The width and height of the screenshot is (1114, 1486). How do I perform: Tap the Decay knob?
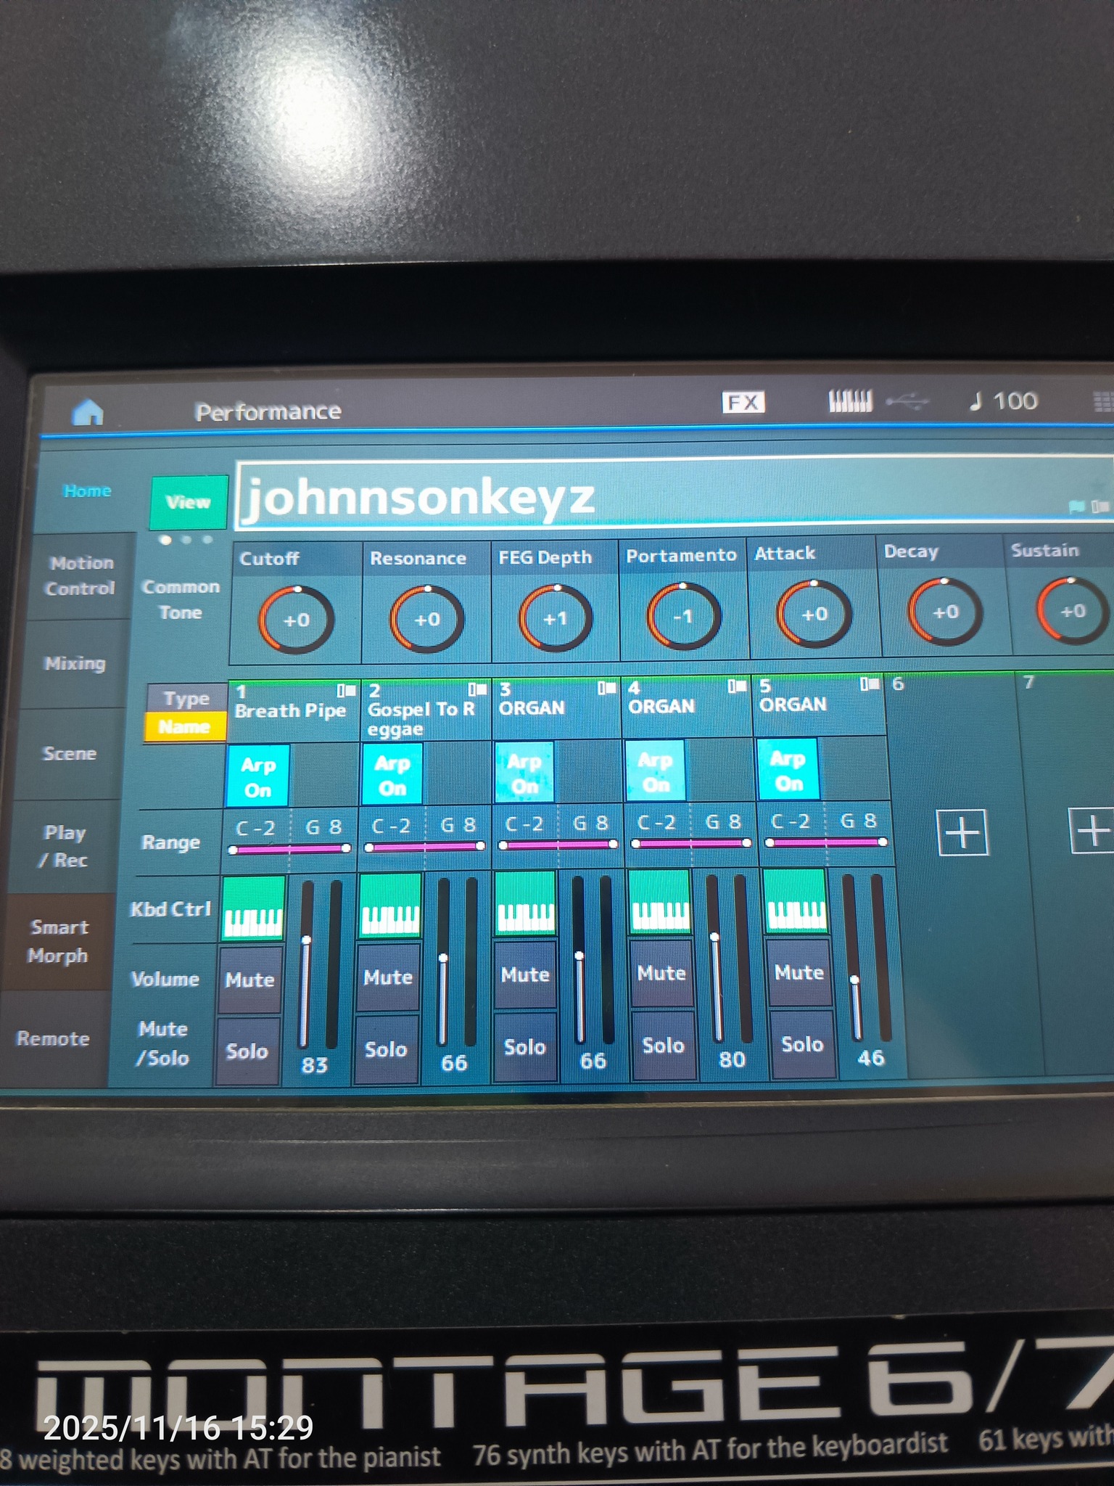click(945, 612)
